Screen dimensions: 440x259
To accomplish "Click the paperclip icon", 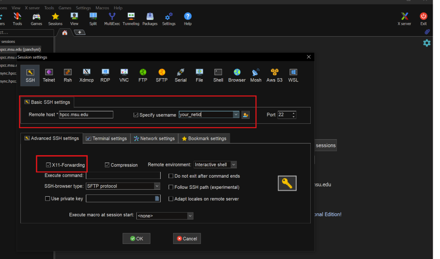I will (x=427, y=32).
